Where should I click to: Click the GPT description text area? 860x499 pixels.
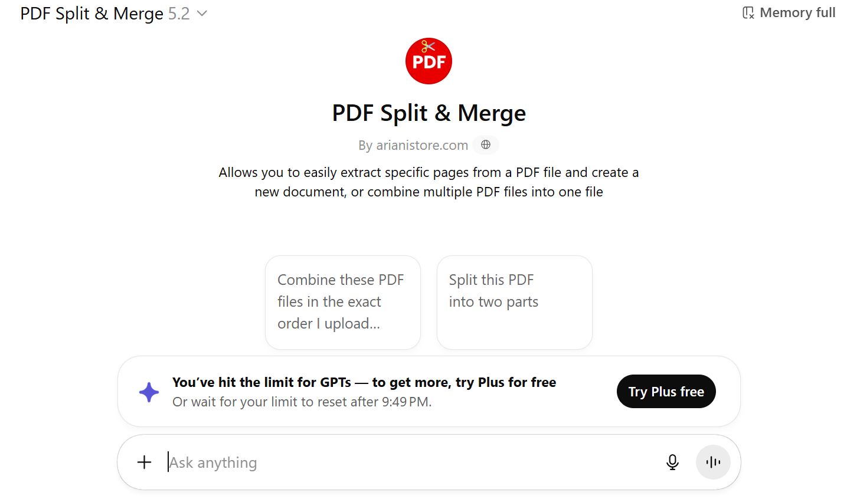[429, 182]
